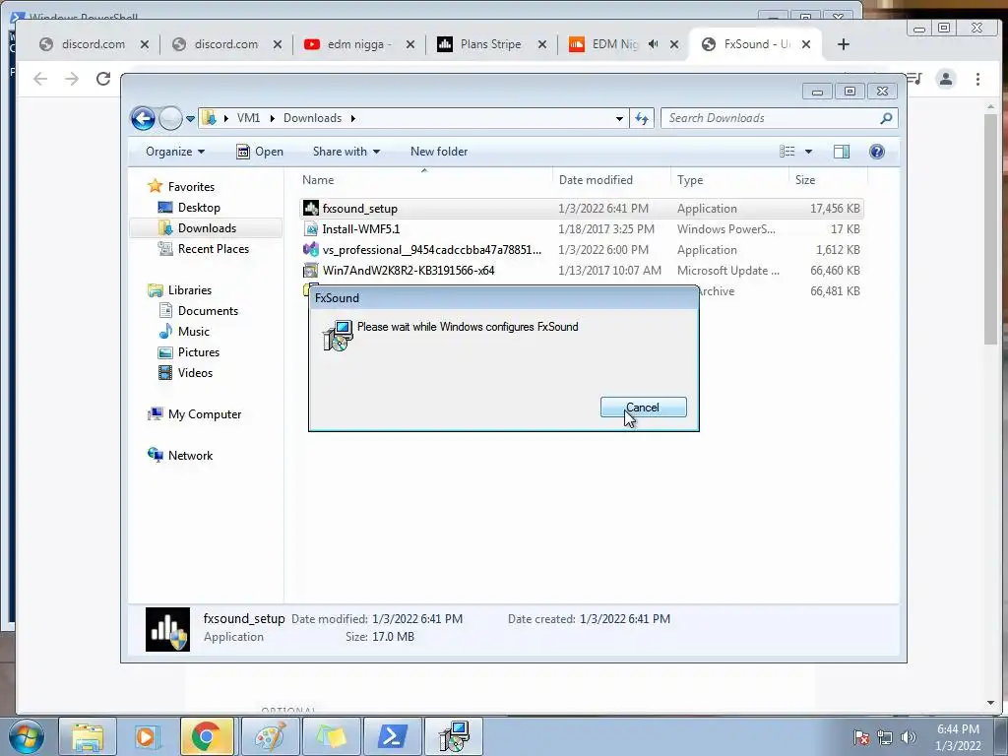
Task: Open Recent Places in navigation pane
Action: coord(214,248)
